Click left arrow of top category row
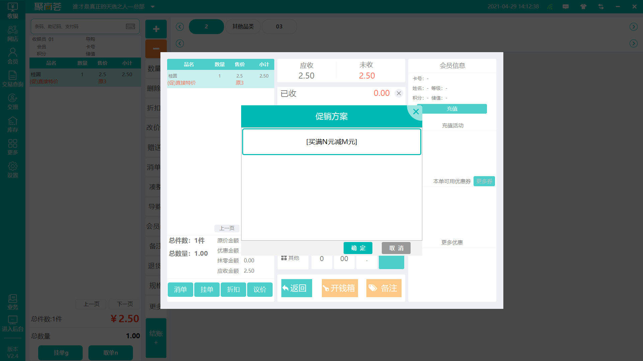This screenshot has height=361, width=643. [x=180, y=27]
